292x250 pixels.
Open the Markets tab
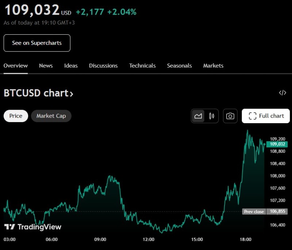pyautogui.click(x=213, y=66)
